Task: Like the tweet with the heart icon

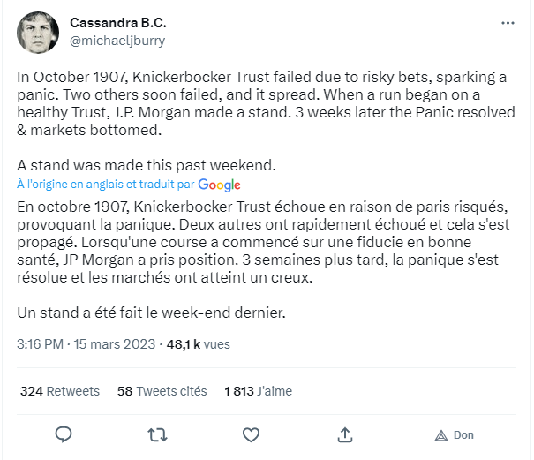Action: point(251,434)
